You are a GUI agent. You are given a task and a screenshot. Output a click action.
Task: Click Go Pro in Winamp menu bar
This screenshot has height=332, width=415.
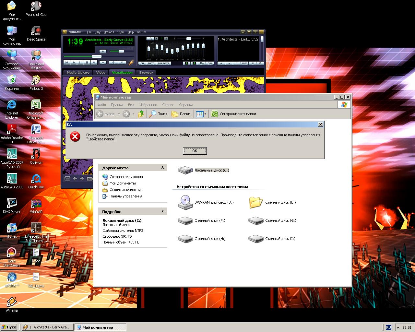pos(141,32)
